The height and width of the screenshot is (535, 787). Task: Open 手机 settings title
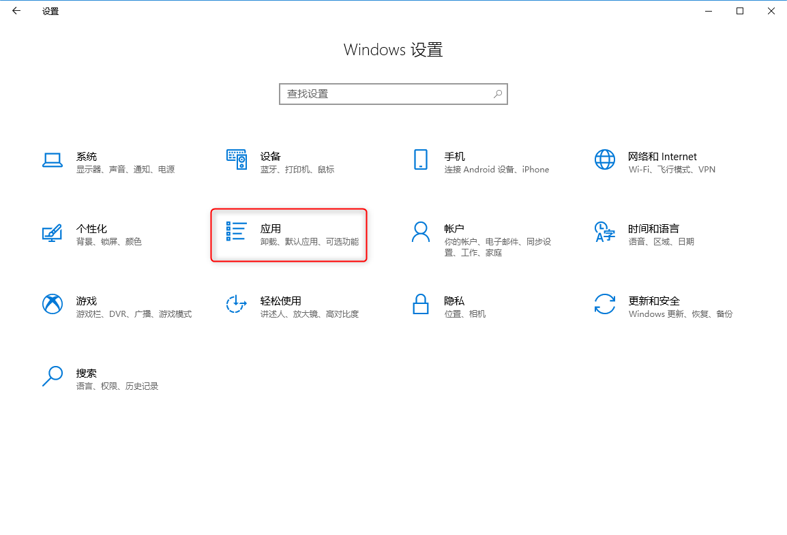455,157
